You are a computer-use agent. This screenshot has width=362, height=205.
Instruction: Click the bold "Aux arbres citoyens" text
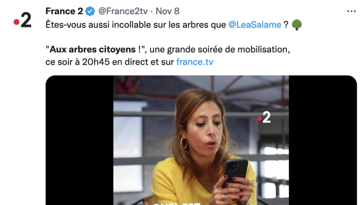point(93,49)
